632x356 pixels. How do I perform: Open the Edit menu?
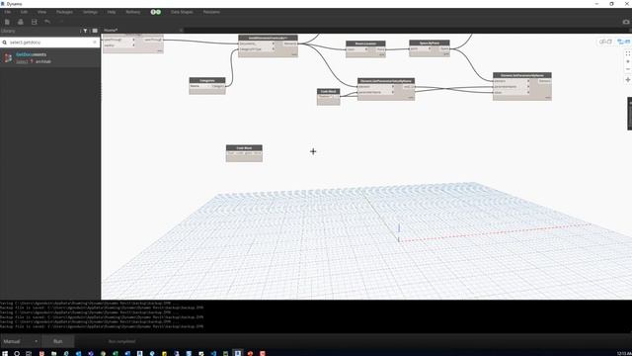click(24, 12)
